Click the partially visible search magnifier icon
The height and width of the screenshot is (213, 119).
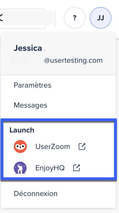pos(1,18)
